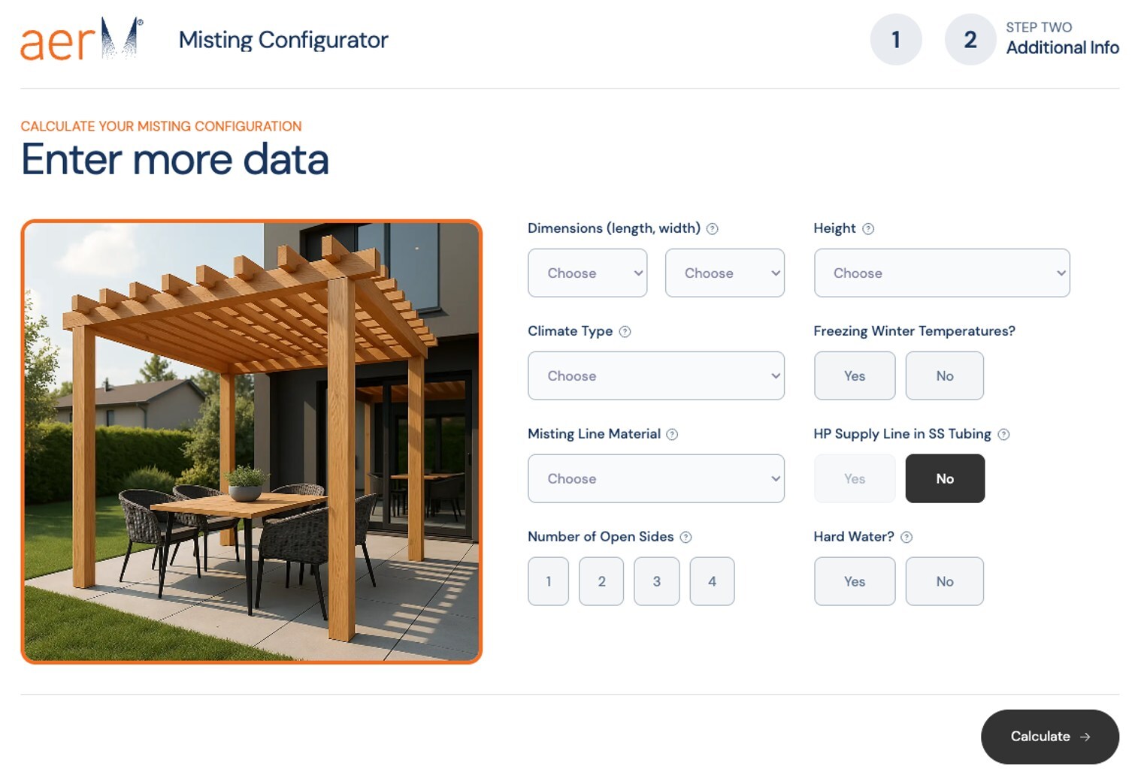The image size is (1144, 781).
Task: Select No for Freezing Winter Temperatures
Action: point(944,376)
